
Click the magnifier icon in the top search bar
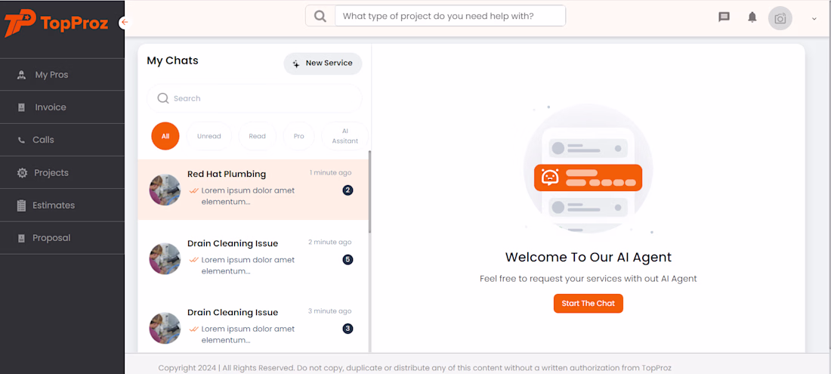[x=320, y=16]
